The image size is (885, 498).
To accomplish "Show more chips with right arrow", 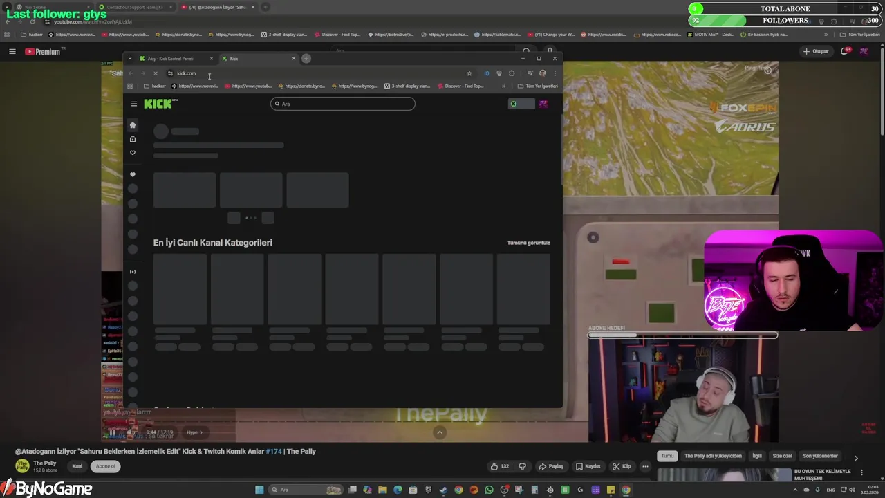I will [x=856, y=458].
